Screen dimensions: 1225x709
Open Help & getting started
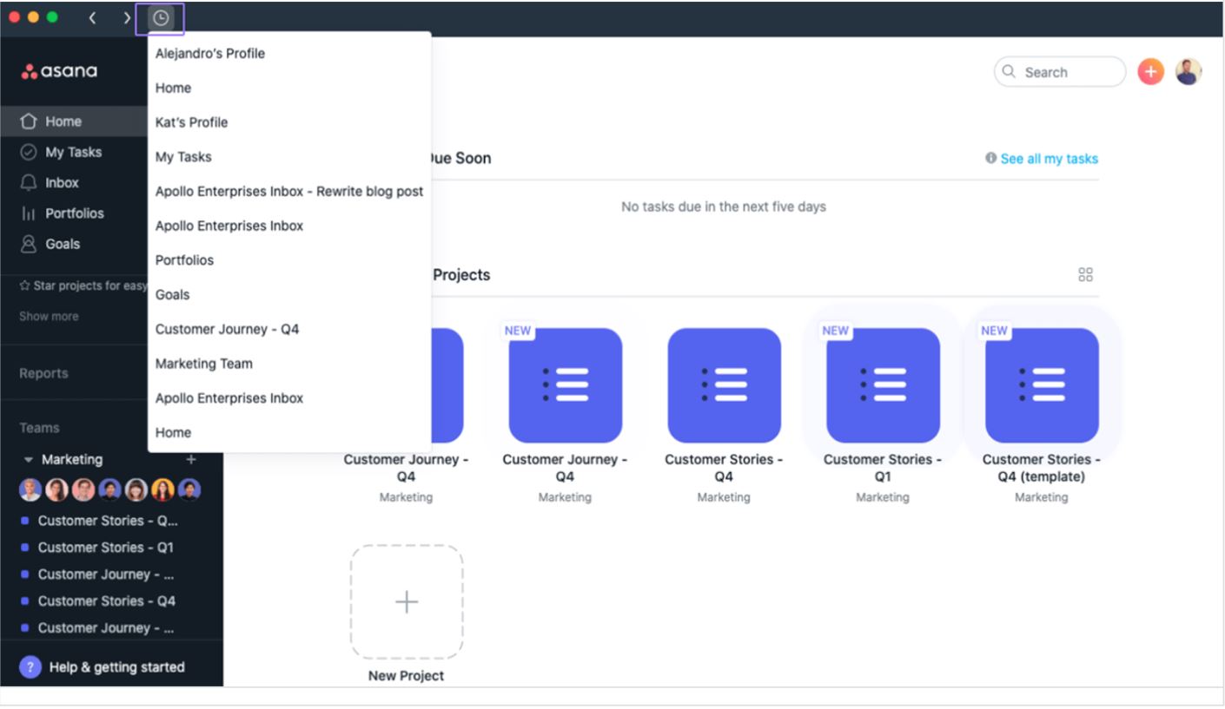pos(102,666)
